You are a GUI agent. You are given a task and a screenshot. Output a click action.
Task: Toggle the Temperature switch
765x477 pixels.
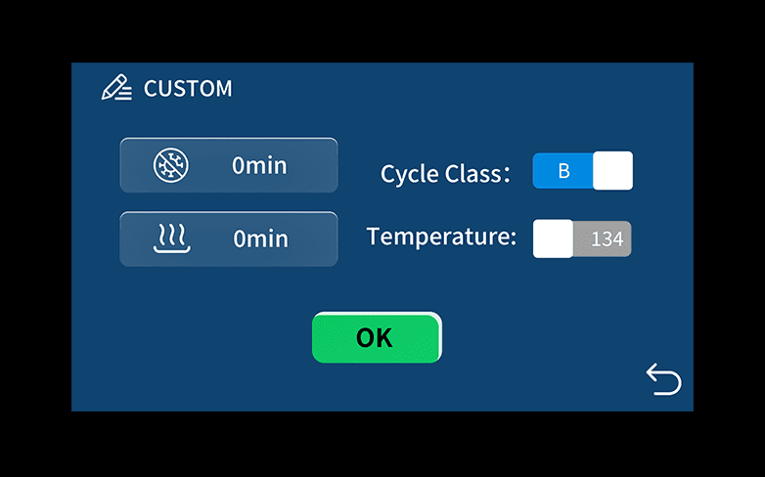tap(582, 238)
